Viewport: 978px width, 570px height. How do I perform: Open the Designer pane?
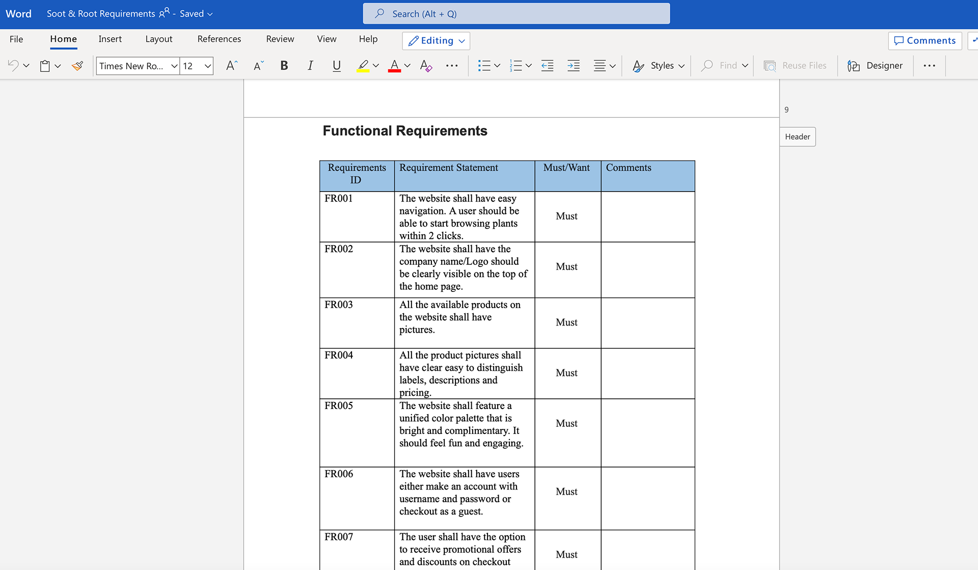(875, 66)
